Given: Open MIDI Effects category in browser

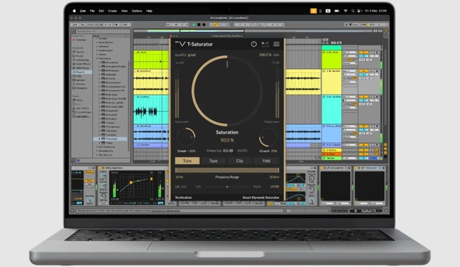Looking at the screenshot, I should (81, 68).
